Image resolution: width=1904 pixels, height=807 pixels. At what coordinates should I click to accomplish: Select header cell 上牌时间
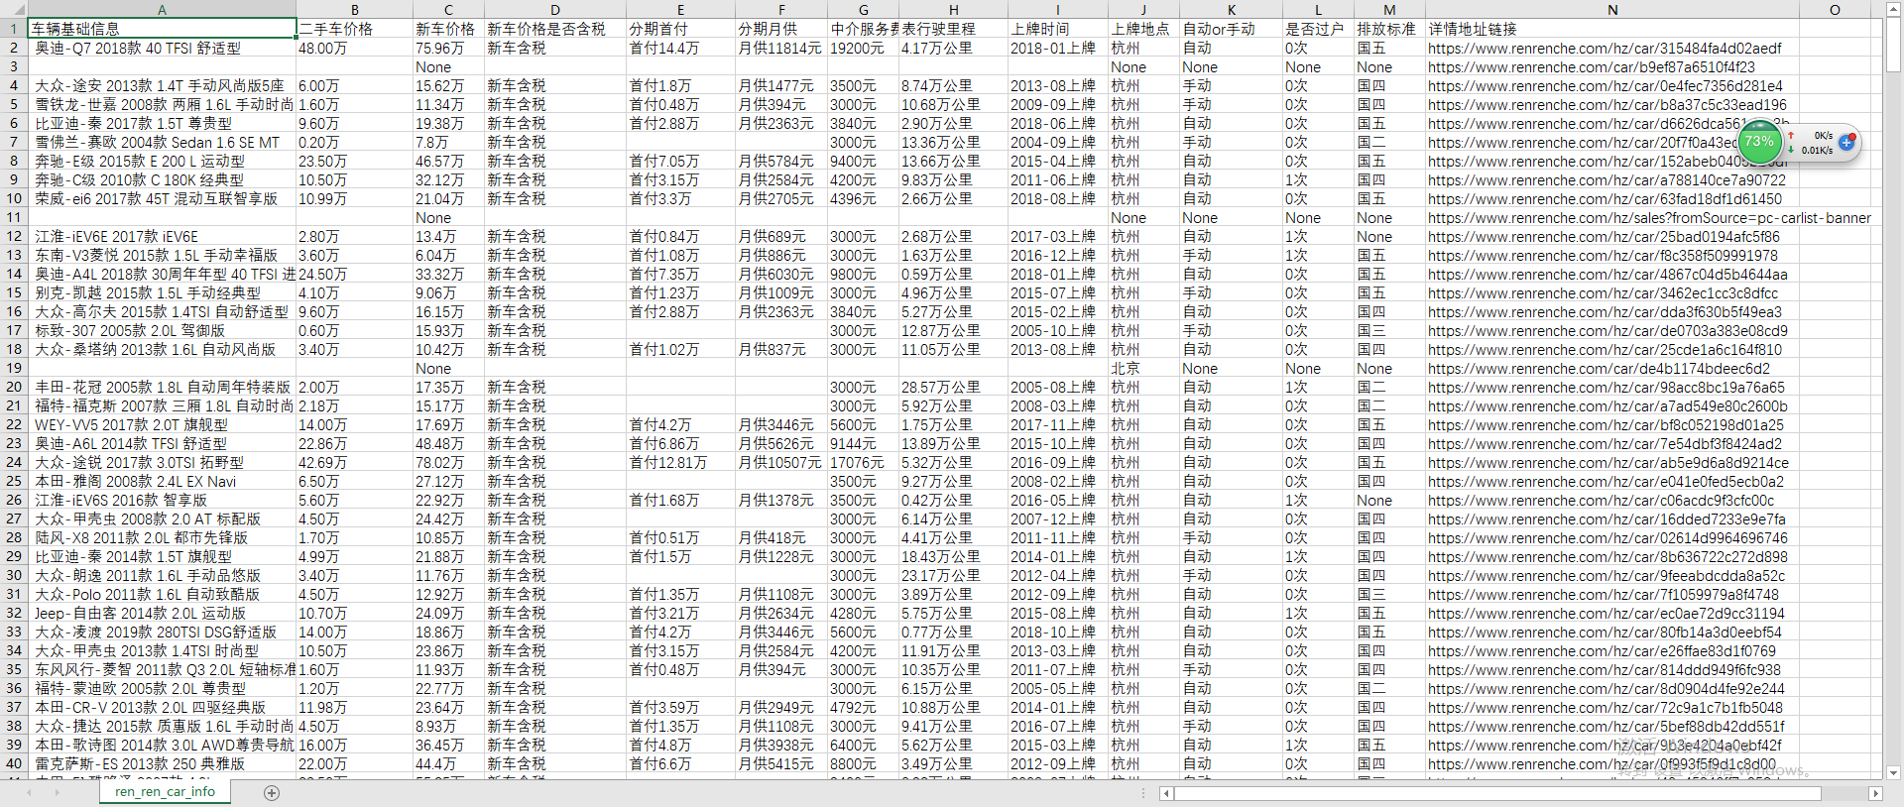1057,29
